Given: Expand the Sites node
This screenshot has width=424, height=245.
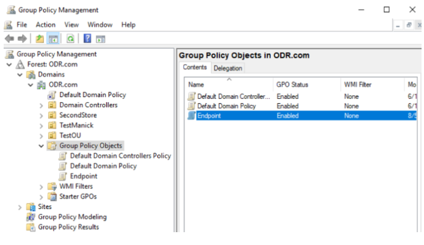Looking at the screenshot, I should click(x=20, y=207).
